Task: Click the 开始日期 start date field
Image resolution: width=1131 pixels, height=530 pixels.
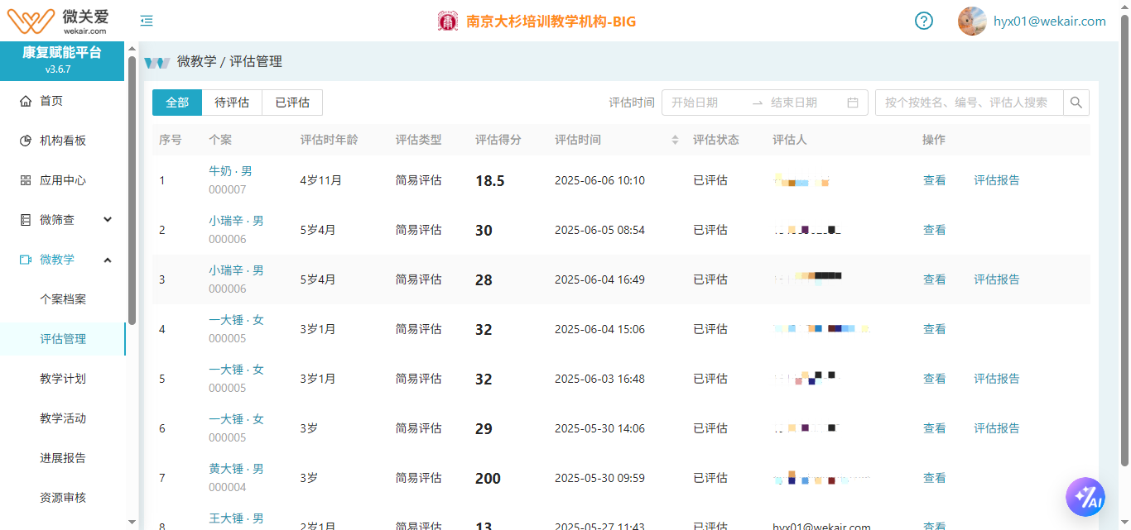Action: coord(704,103)
